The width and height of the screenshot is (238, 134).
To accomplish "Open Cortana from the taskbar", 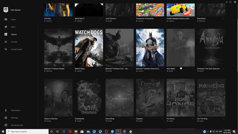I will (51, 131).
